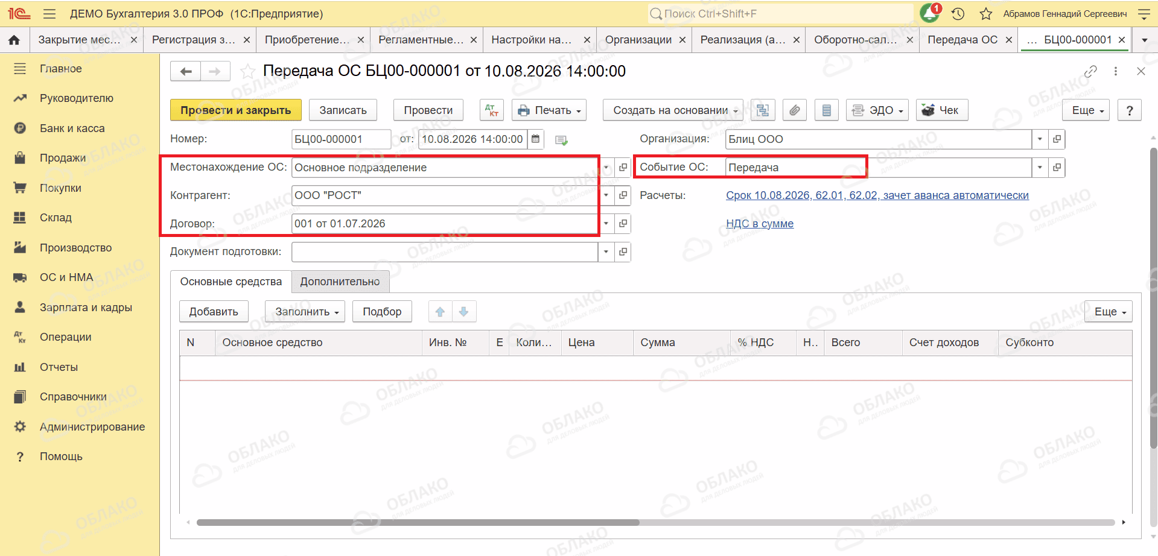The height and width of the screenshot is (556, 1158).
Task: Add a row with Добавить button
Action: click(x=214, y=312)
